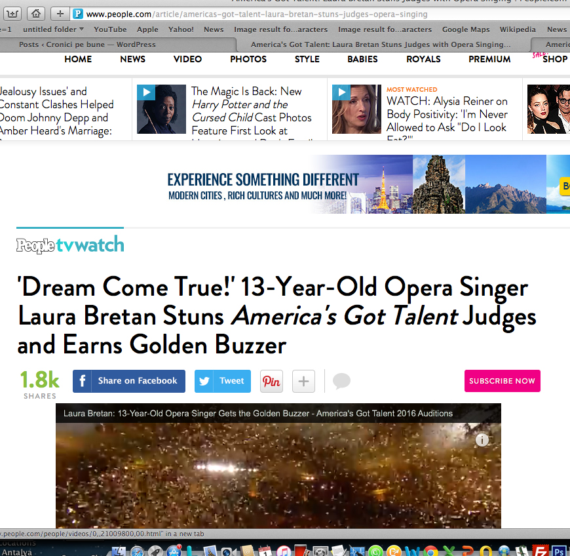570x556 pixels.
Task: Open the SHOP section
Action: tap(555, 59)
